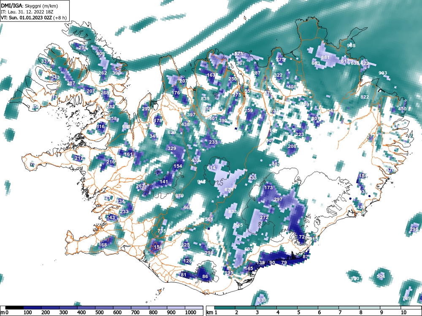
Task: Select the '184' value in the east
Action: click(x=363, y=176)
